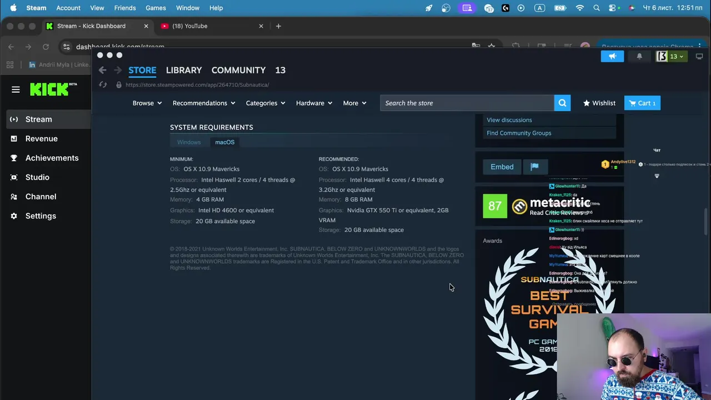This screenshot has height=400, width=711.
Task: Click the Search the store input field
Action: [x=467, y=103]
